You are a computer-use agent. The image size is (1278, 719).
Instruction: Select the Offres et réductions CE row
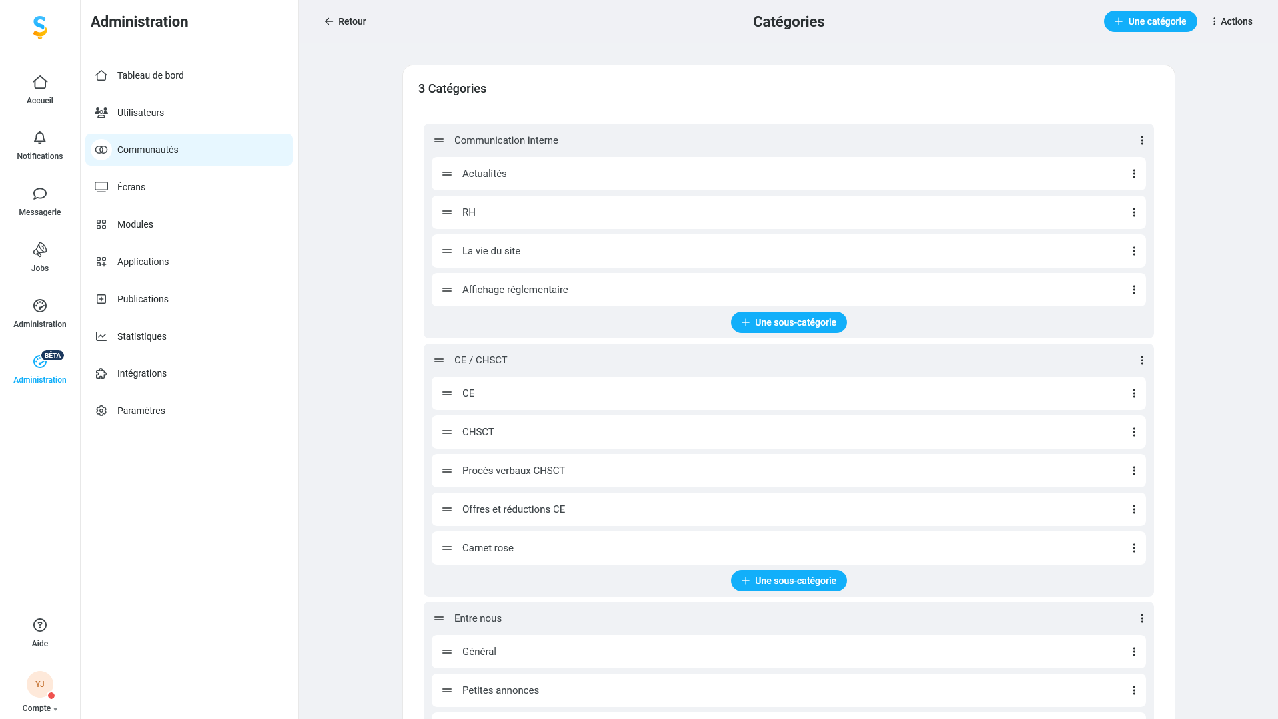pos(788,509)
